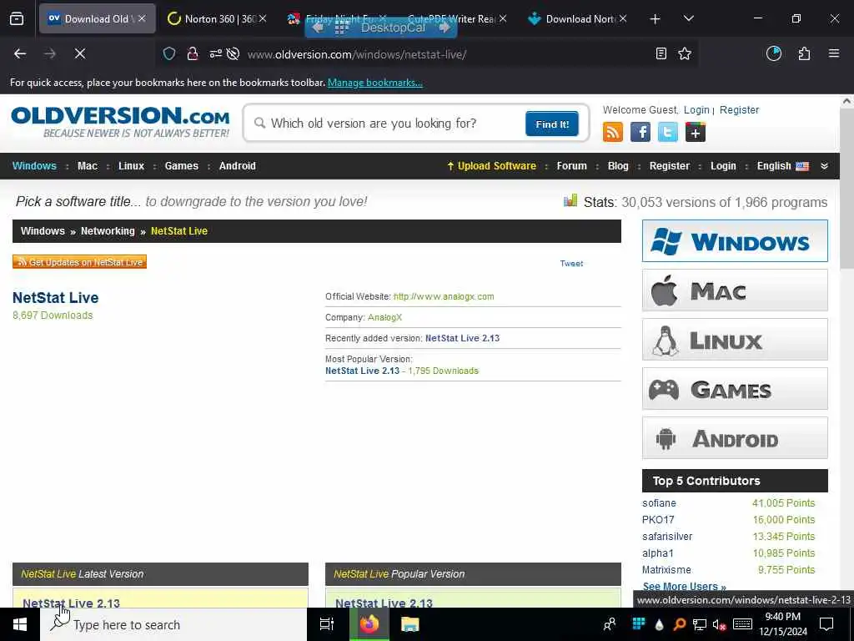The image size is (854, 641).
Task: Open Android menu in site navigation
Action: 237,166
